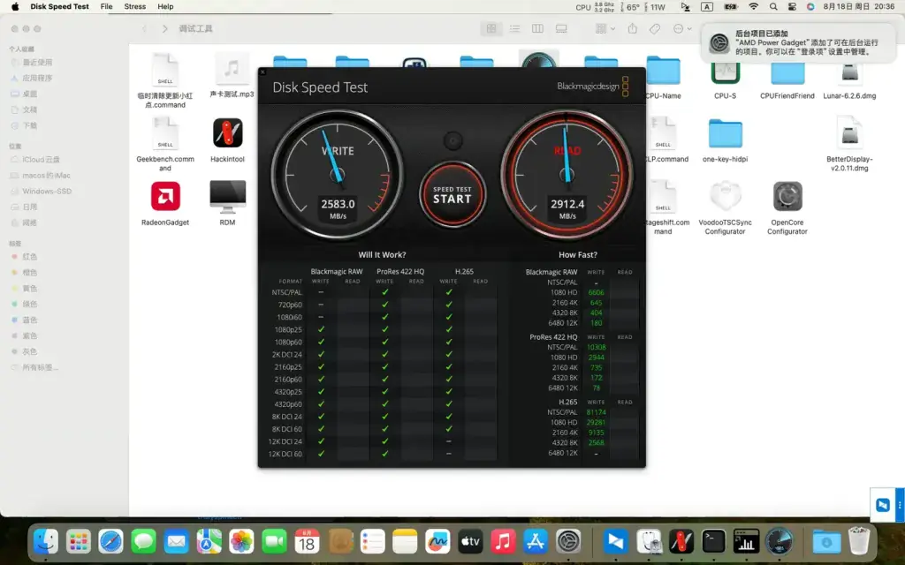The width and height of the screenshot is (905, 565).
Task: Open Safari from the Dock
Action: pyautogui.click(x=110, y=541)
